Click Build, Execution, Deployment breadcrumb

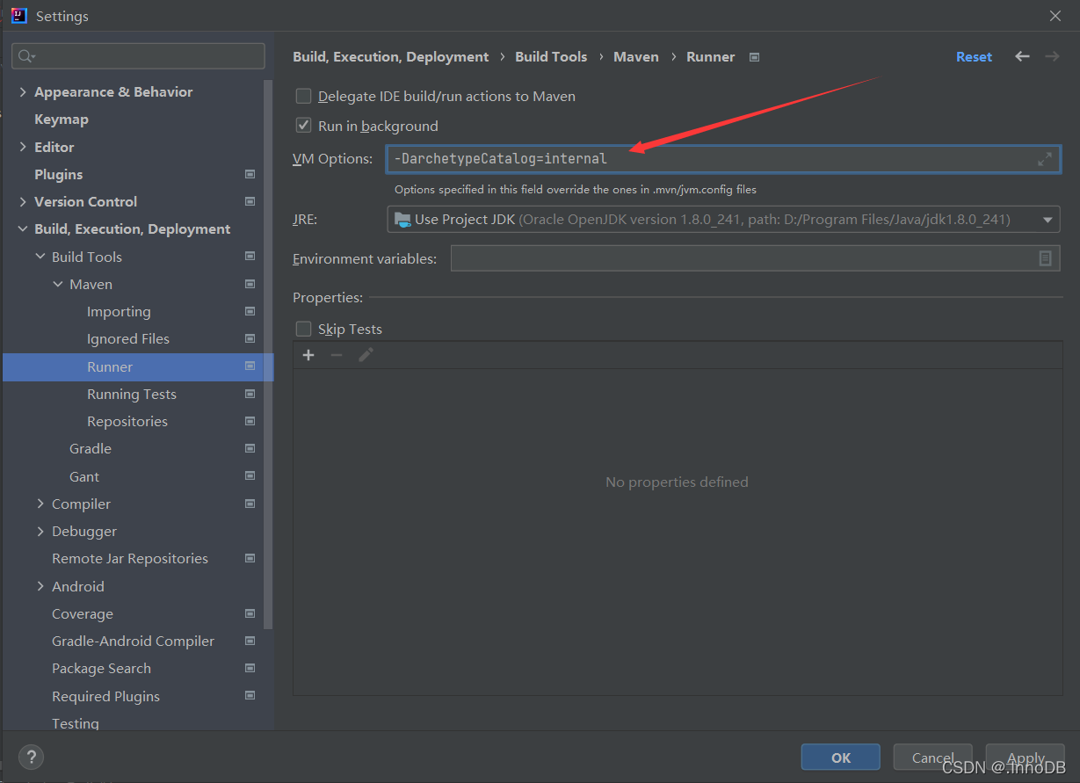click(390, 56)
